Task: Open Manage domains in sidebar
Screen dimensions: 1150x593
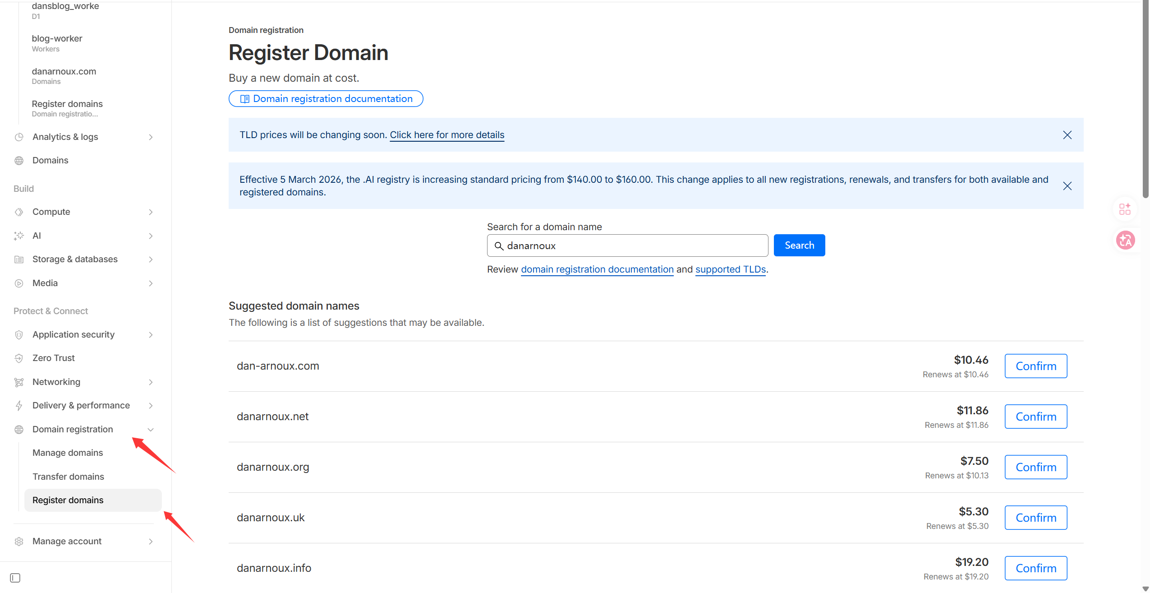Action: [x=68, y=453]
